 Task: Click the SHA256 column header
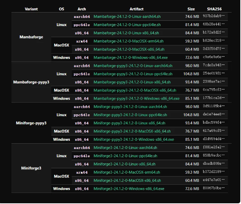click(x=214, y=9)
